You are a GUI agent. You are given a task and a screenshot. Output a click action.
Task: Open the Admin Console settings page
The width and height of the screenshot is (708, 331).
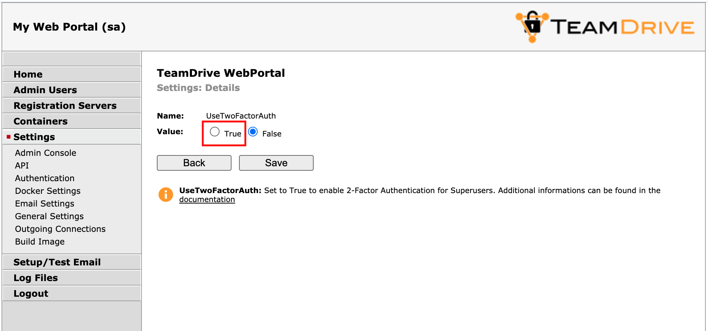(x=45, y=152)
